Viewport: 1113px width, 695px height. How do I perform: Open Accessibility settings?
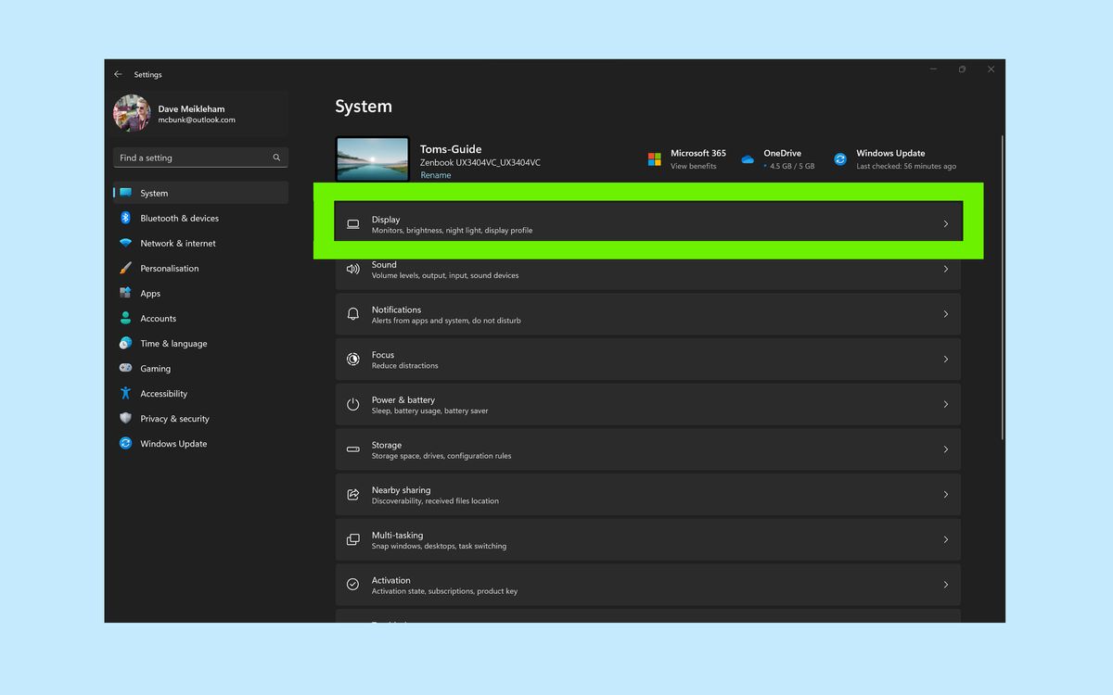coord(164,393)
